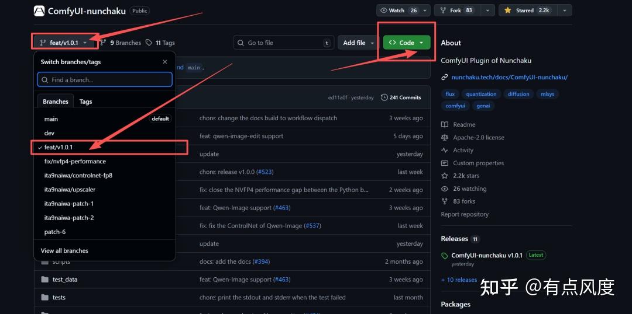This screenshot has height=314, width=632.
Task: Click the mlsys topic tag
Action: click(x=548, y=94)
